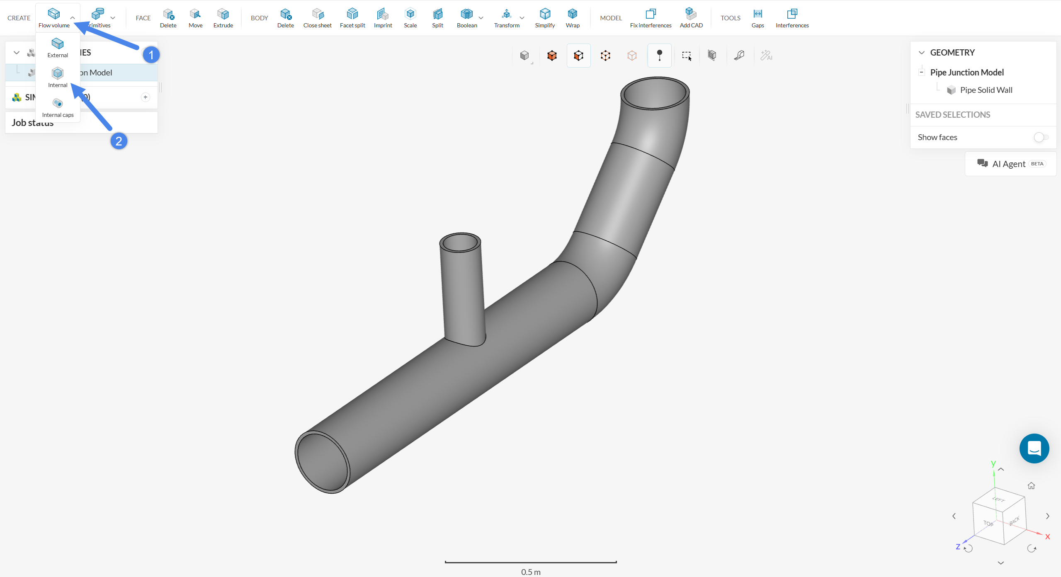
Task: Collapse the GEOMETRY panel chevron
Action: tap(922, 53)
